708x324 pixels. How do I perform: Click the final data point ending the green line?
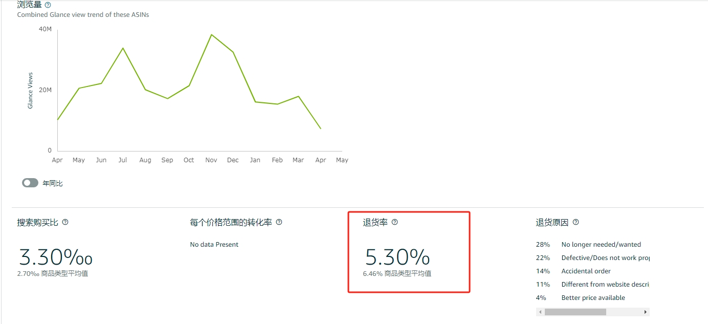tap(321, 128)
